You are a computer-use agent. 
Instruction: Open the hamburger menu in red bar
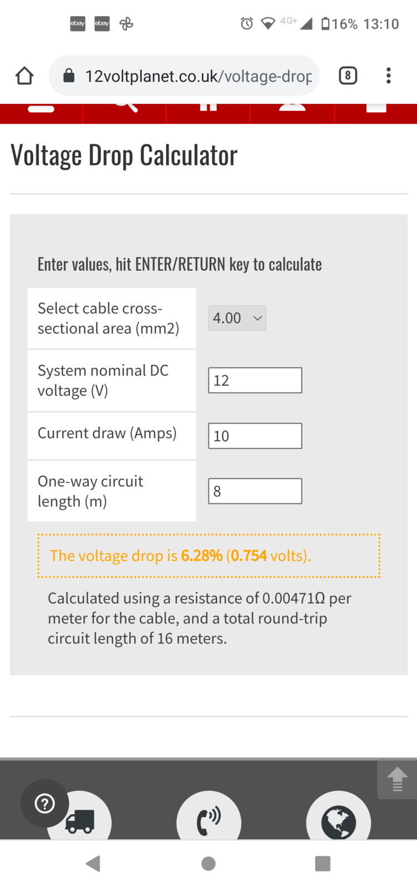[41, 108]
